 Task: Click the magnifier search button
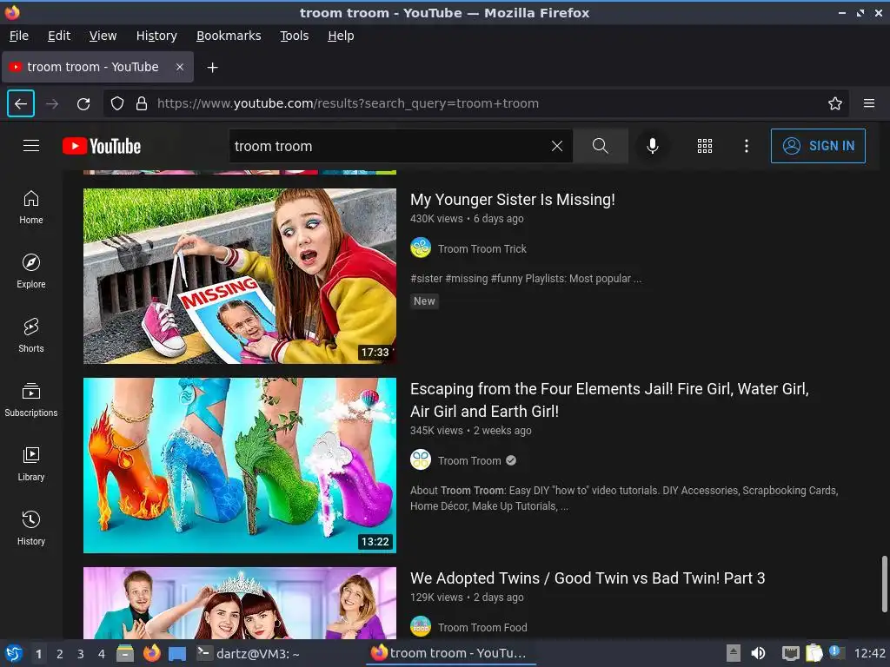(600, 146)
